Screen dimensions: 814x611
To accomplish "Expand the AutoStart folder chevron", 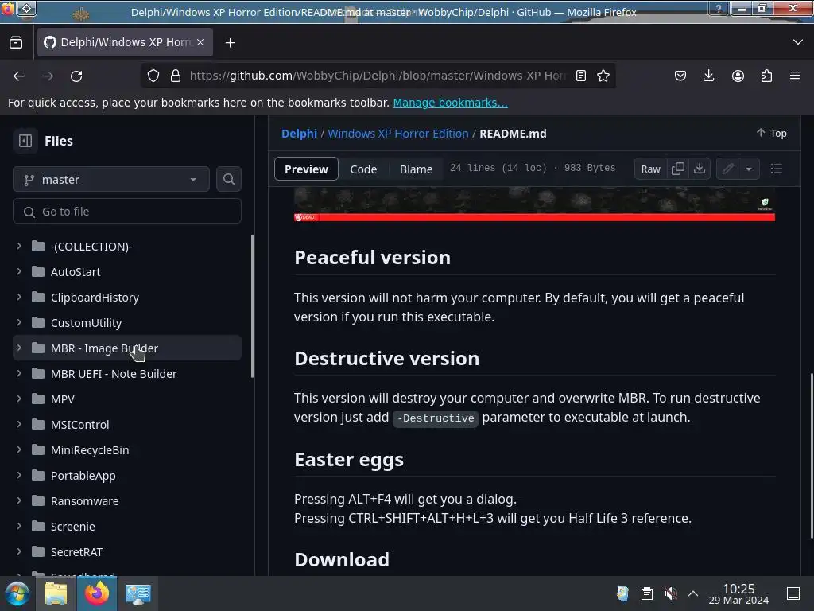I will tap(19, 272).
